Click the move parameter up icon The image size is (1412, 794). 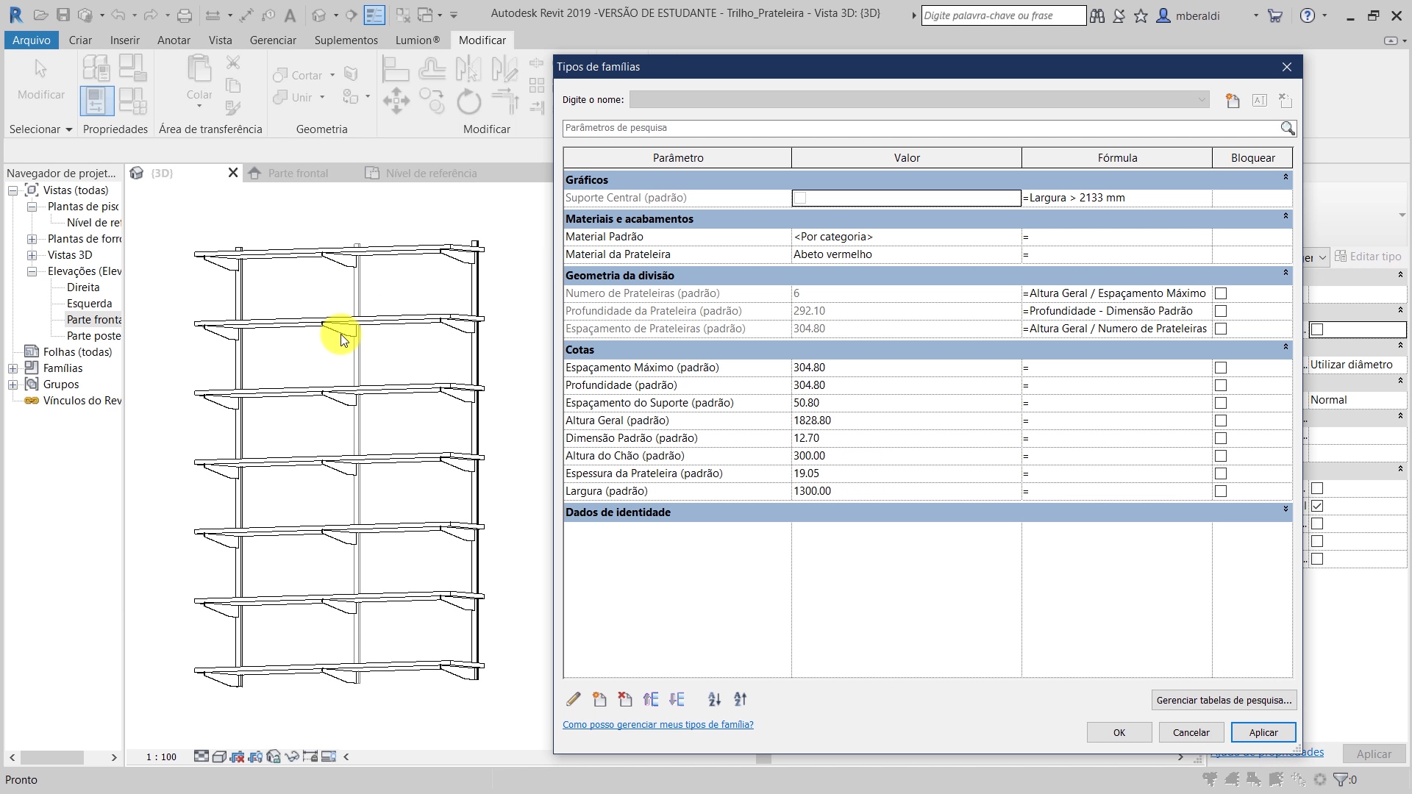click(x=652, y=699)
